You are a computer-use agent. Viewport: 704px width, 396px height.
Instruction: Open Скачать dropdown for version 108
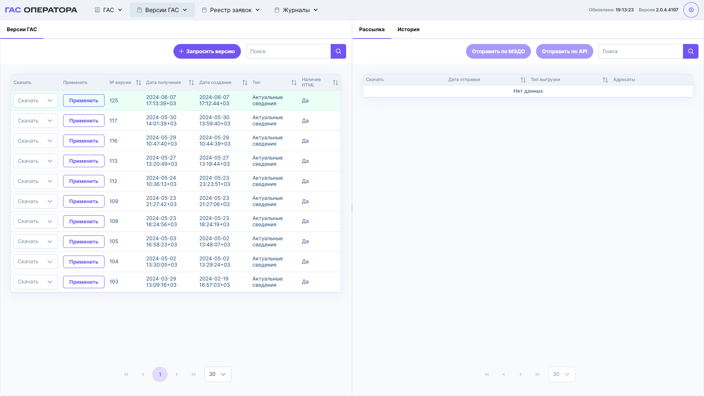(x=36, y=221)
